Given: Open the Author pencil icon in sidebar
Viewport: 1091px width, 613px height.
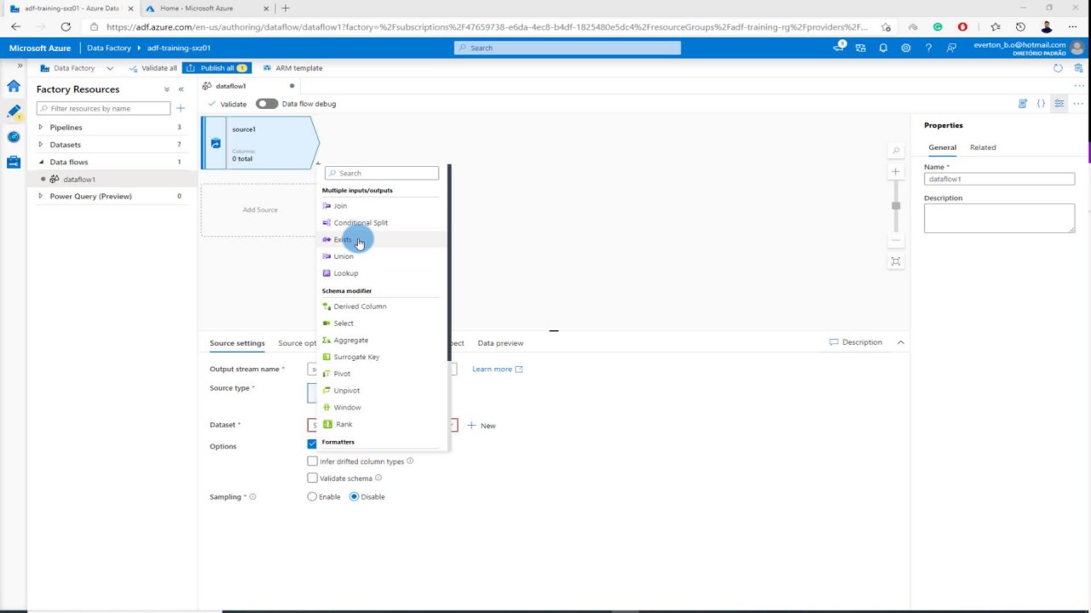Looking at the screenshot, I should 14,112.
